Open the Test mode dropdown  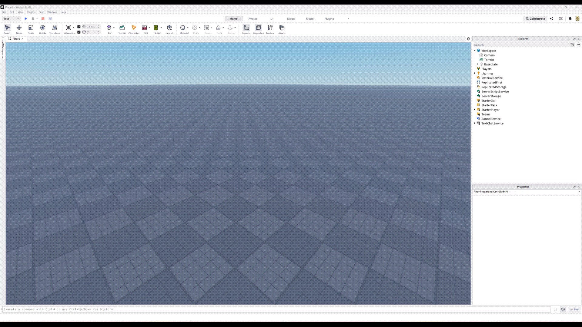coord(12,19)
